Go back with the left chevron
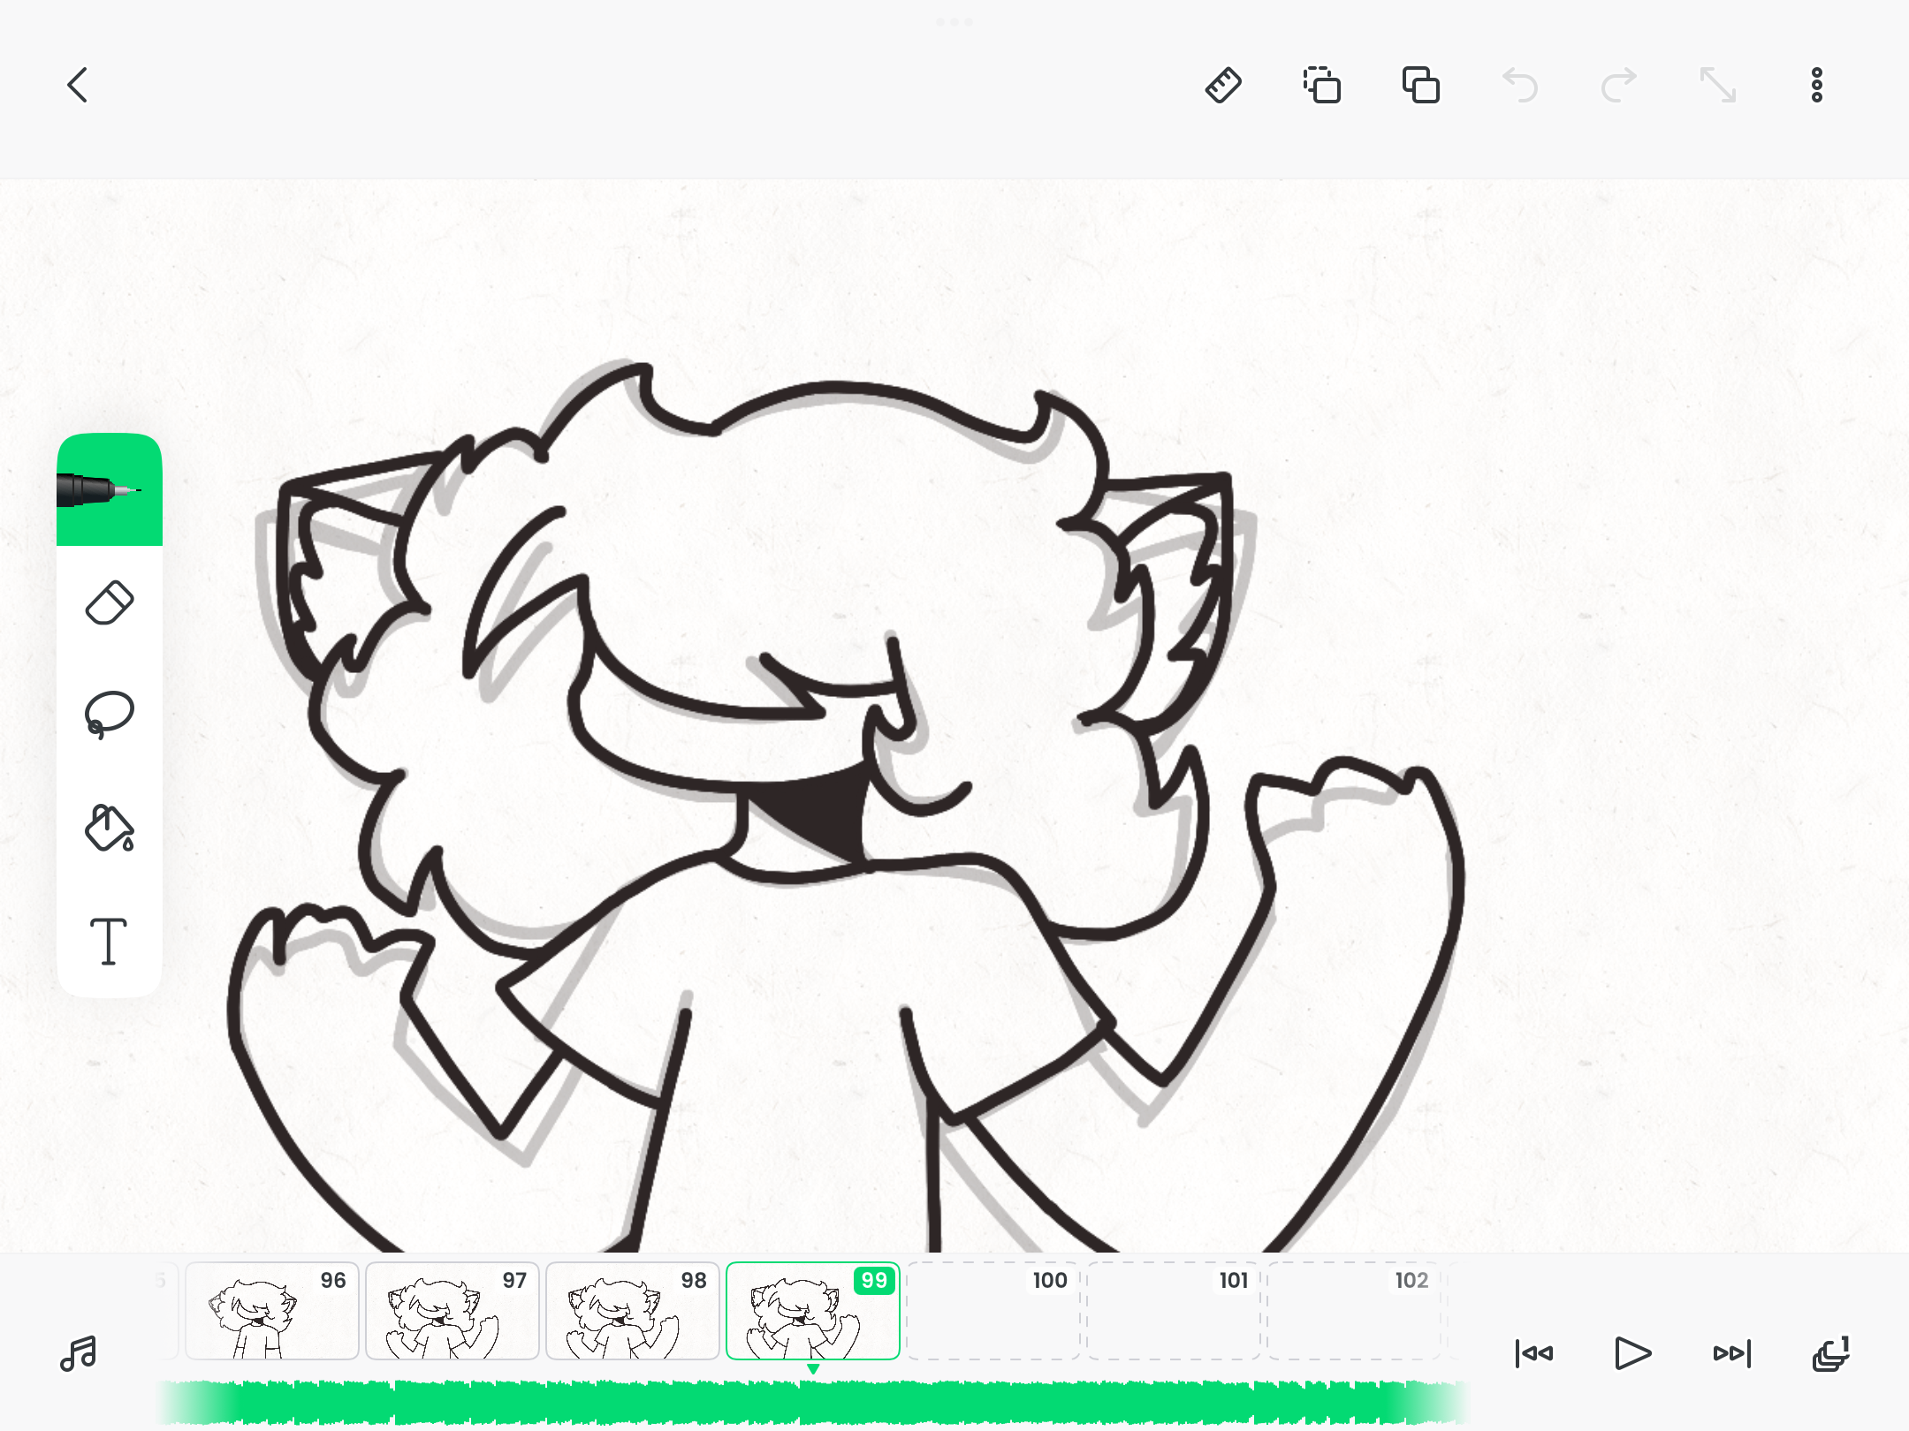1909x1431 pixels. 78,86
